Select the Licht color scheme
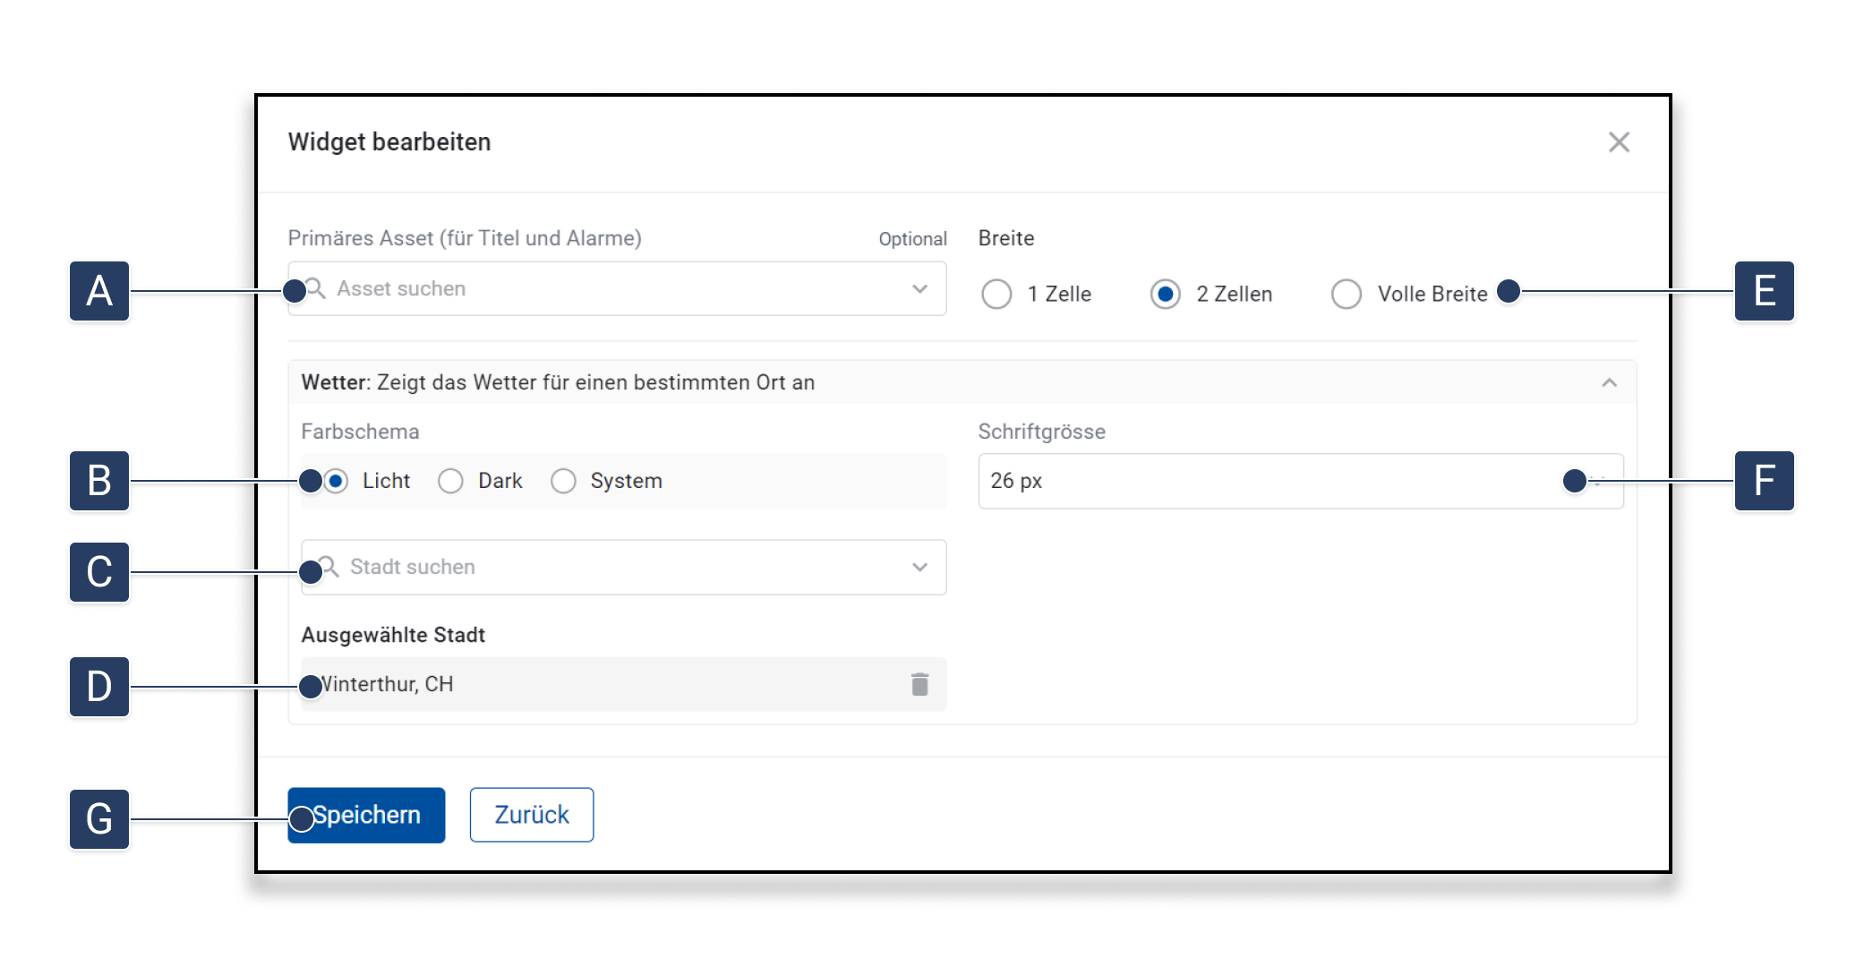The height and width of the screenshot is (967, 1864). 337,481
